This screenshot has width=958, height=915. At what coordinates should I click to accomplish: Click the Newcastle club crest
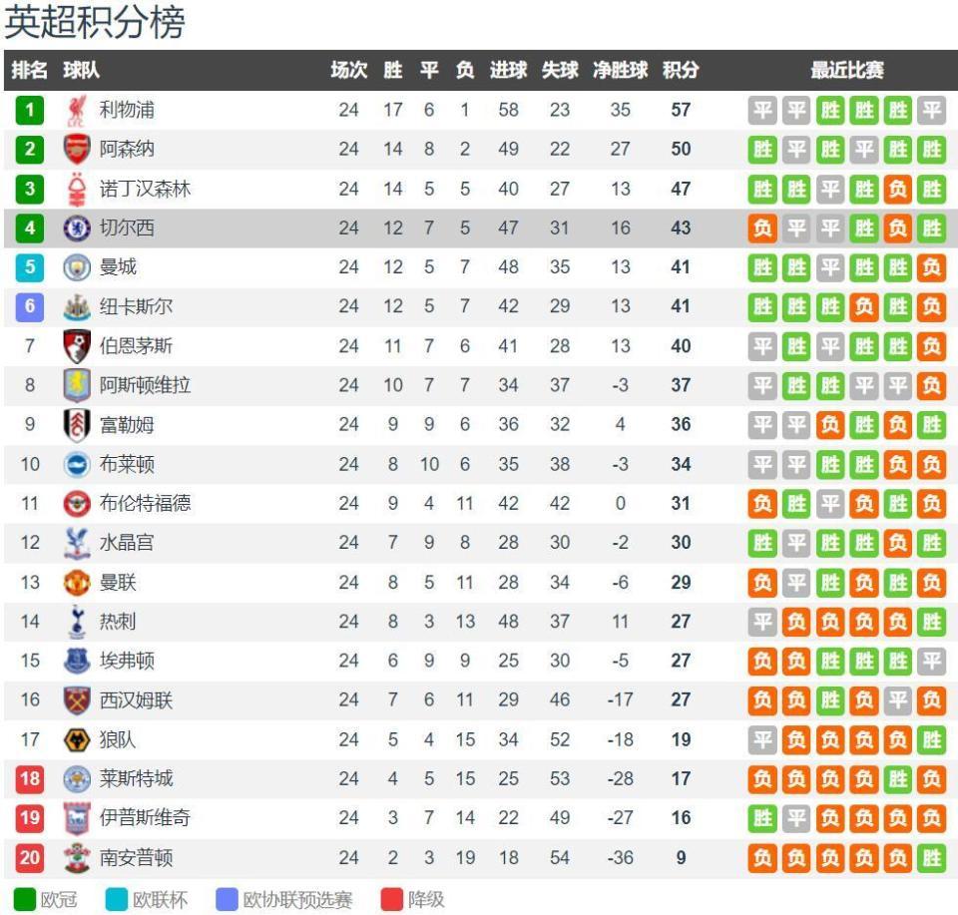point(77,307)
